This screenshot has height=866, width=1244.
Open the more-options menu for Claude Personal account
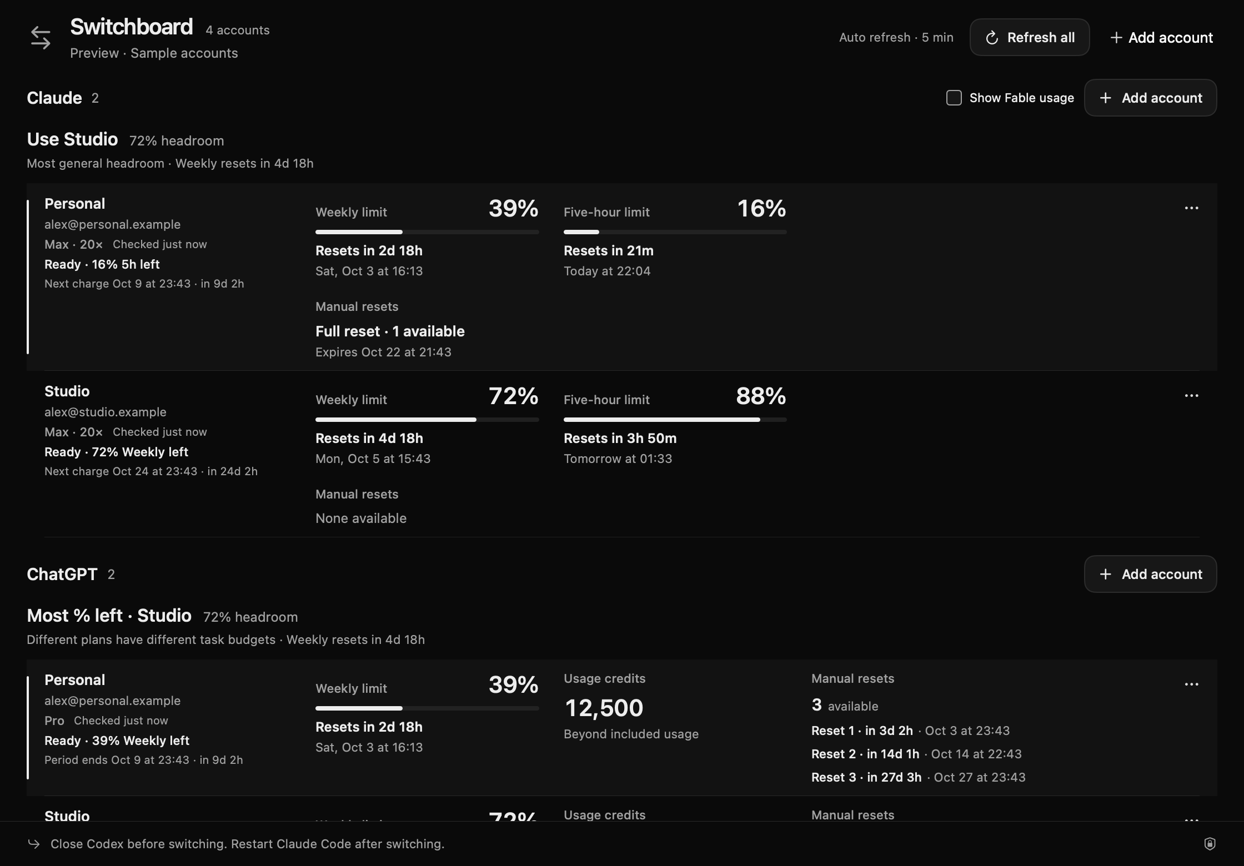(1191, 208)
